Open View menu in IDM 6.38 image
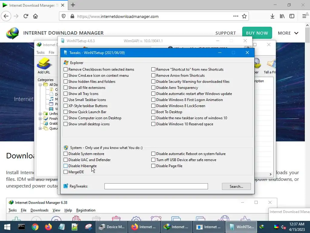The width and height of the screenshot is (310, 233). [56, 210]
